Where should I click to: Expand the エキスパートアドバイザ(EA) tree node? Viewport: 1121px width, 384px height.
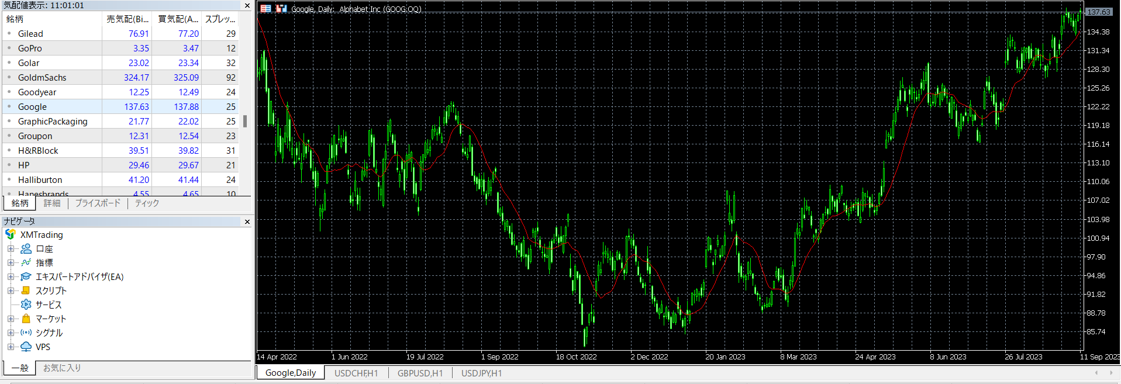tap(11, 276)
